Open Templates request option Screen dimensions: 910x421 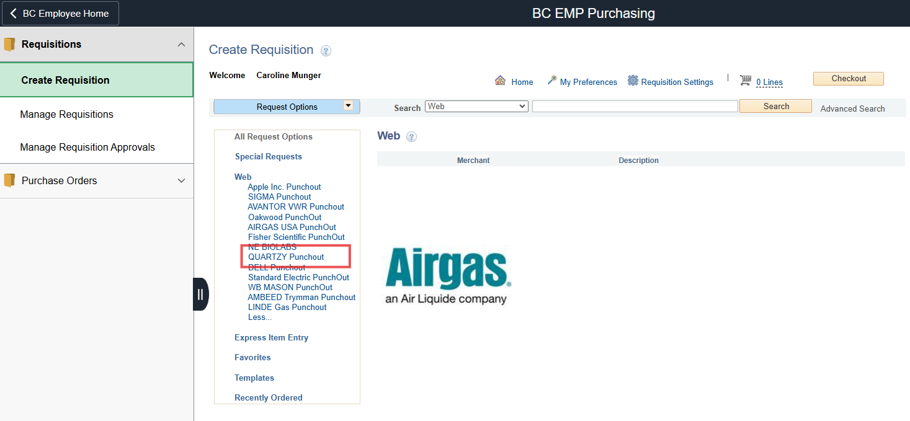click(254, 378)
